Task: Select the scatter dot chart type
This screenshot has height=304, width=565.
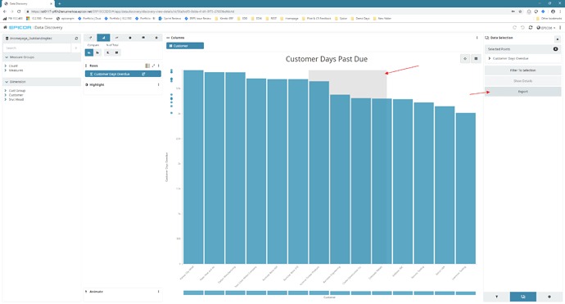Action: (130, 38)
